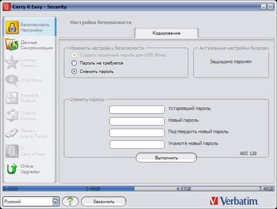Switch to the Кодирование tab
Image resolution: width=277 pixels, height=209 pixels.
click(167, 33)
